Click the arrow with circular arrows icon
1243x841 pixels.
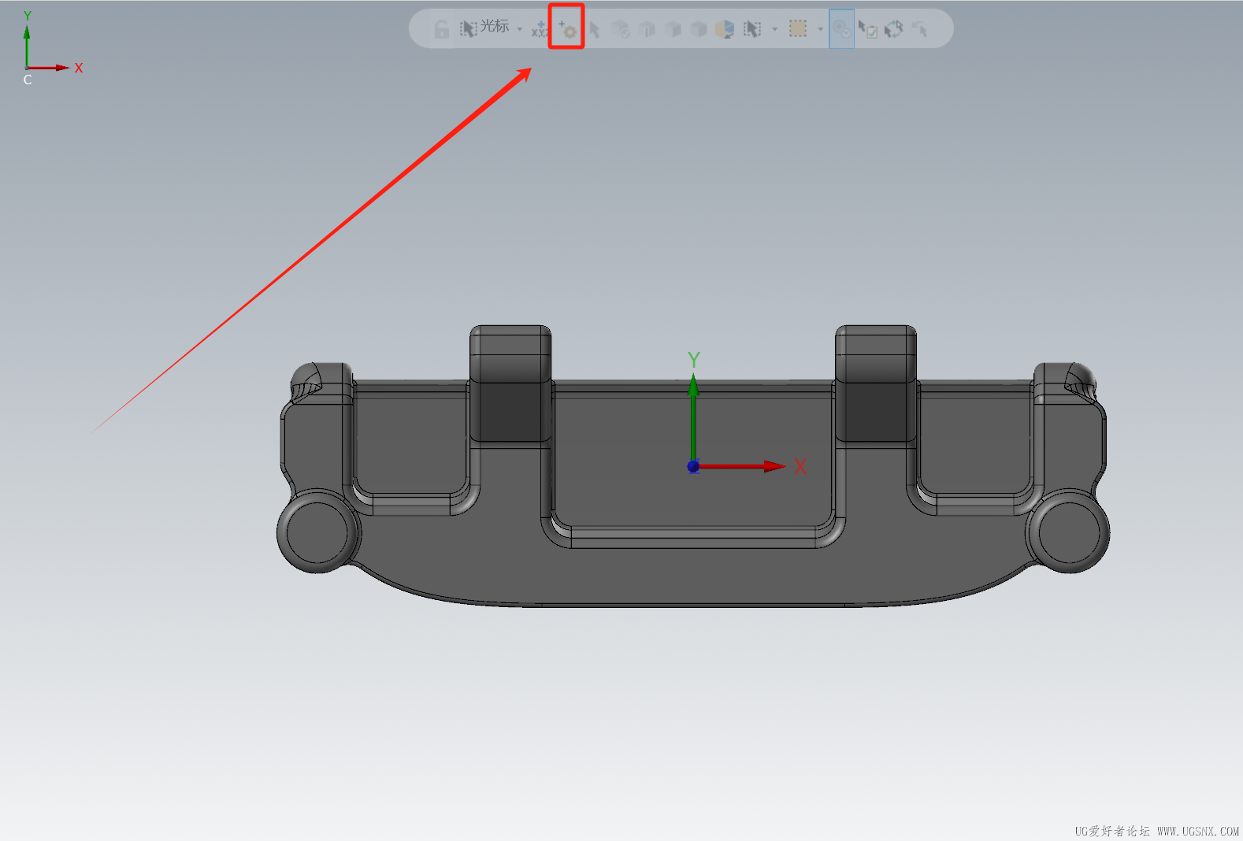(893, 29)
